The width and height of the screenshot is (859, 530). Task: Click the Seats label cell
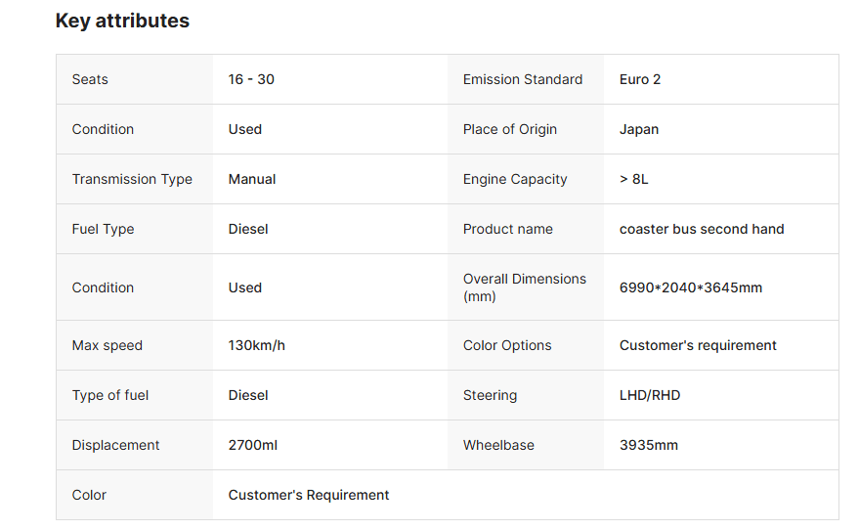coord(90,79)
